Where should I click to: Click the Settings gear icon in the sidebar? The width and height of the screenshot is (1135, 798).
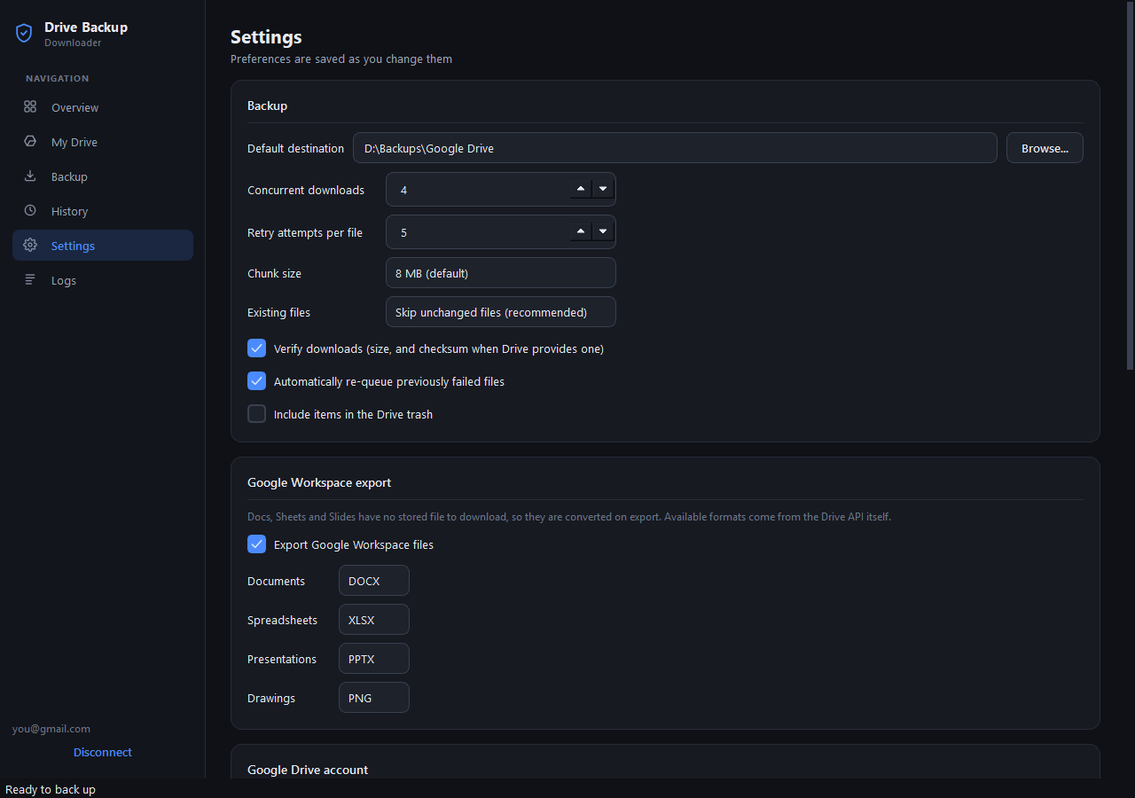30,245
